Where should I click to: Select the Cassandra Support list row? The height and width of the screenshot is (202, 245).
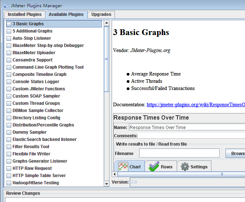click(54, 60)
